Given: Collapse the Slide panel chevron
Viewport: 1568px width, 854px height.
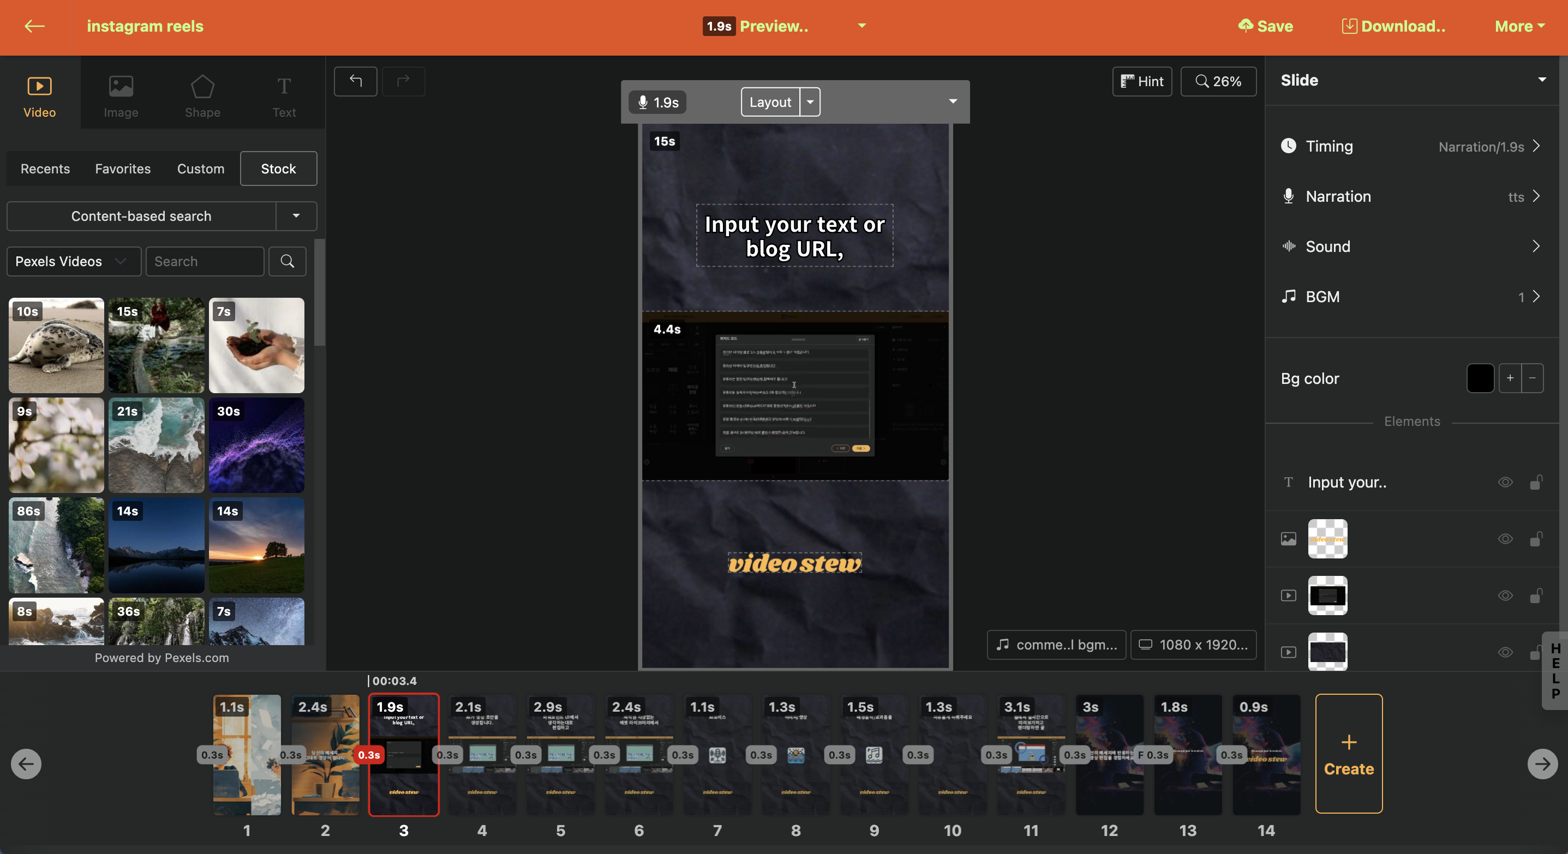Looking at the screenshot, I should coord(1542,79).
